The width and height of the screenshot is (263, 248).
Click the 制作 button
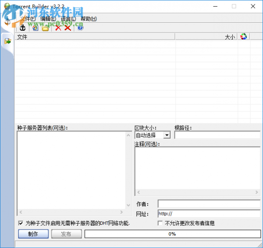coord(33,234)
